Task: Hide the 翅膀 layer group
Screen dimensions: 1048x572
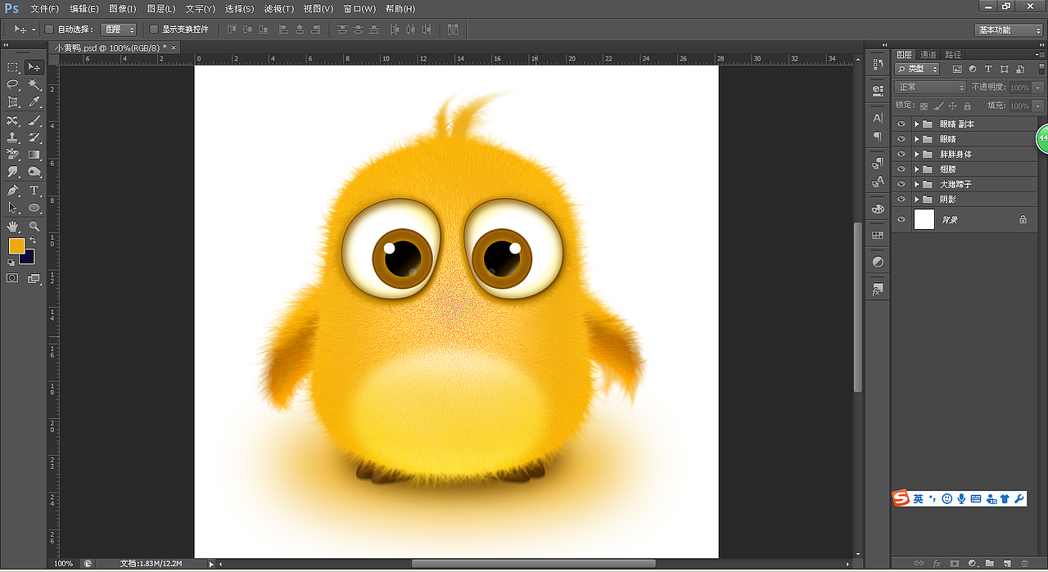Action: point(901,169)
